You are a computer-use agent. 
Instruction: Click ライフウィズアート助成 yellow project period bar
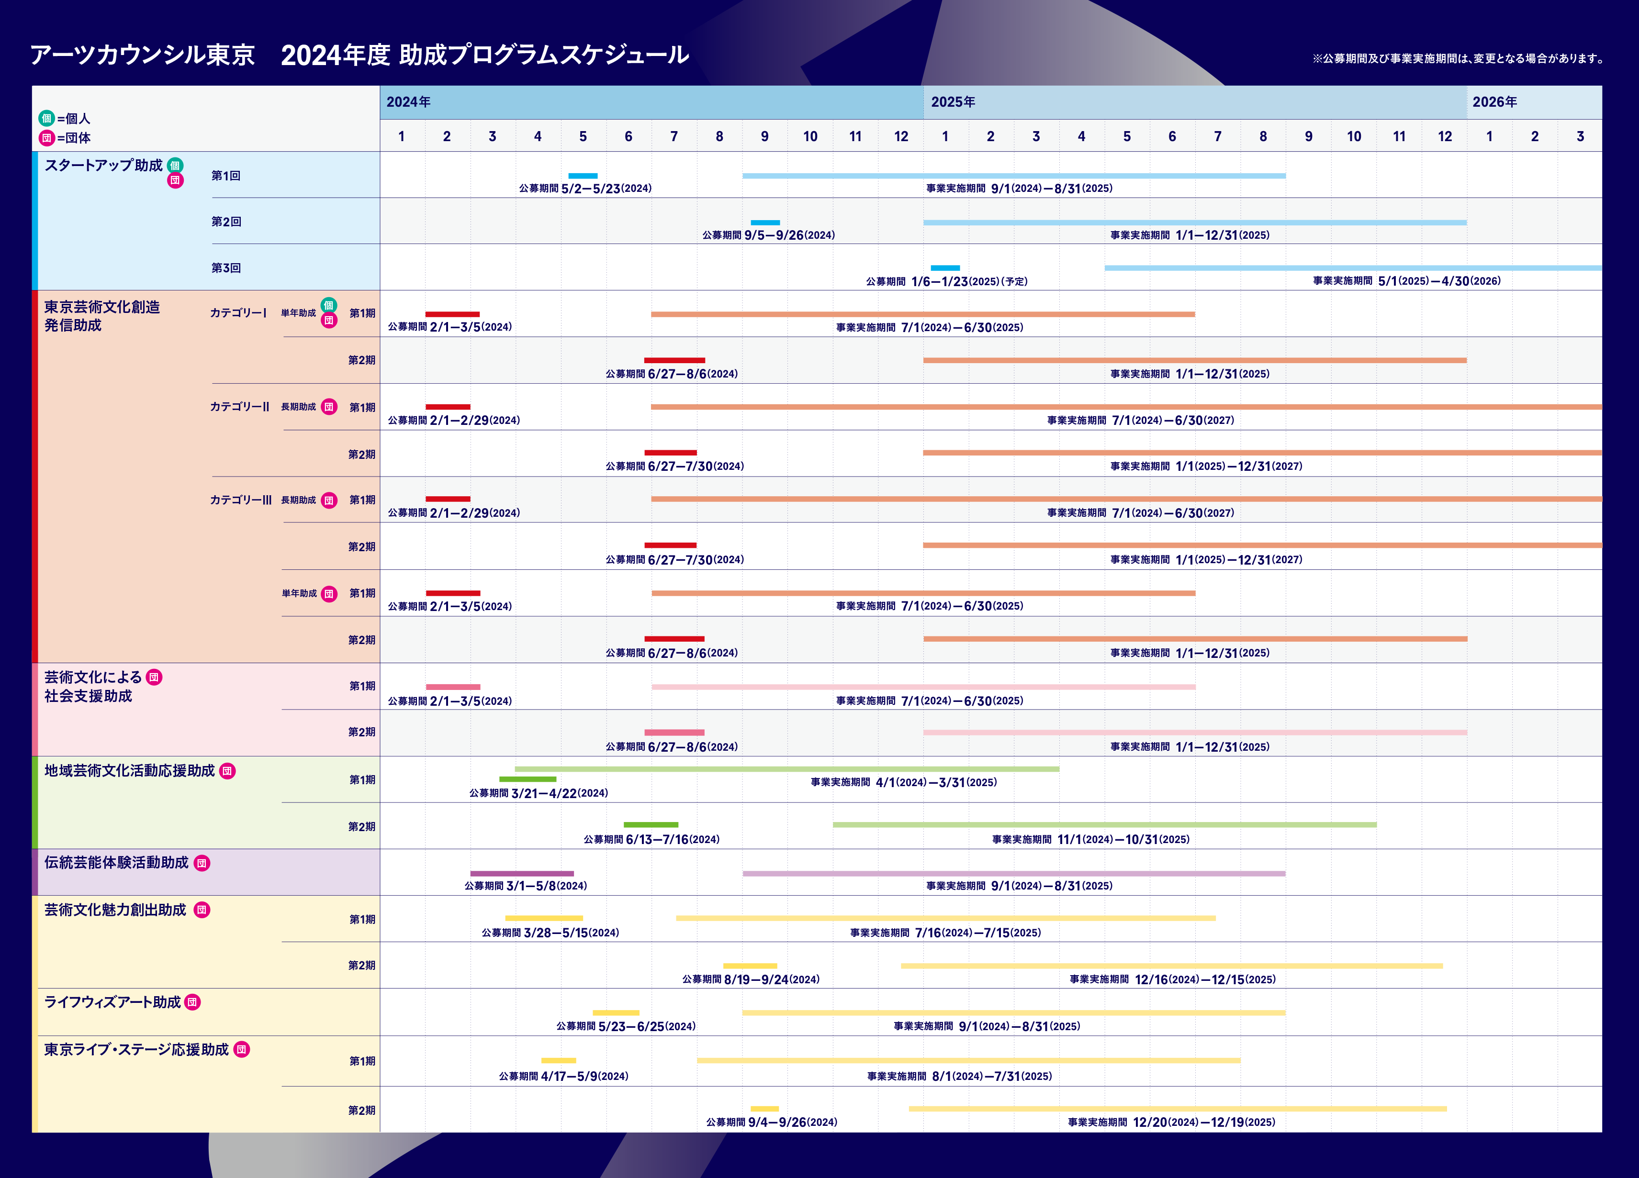pyautogui.click(x=1014, y=1012)
